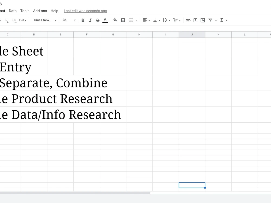Create a filter with the funnel icon
The image size is (271, 203).
click(210, 20)
